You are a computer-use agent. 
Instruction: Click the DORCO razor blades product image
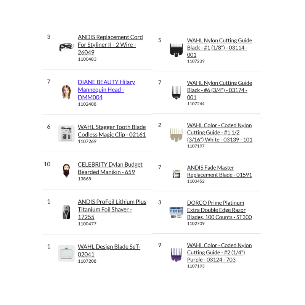tap(176, 212)
